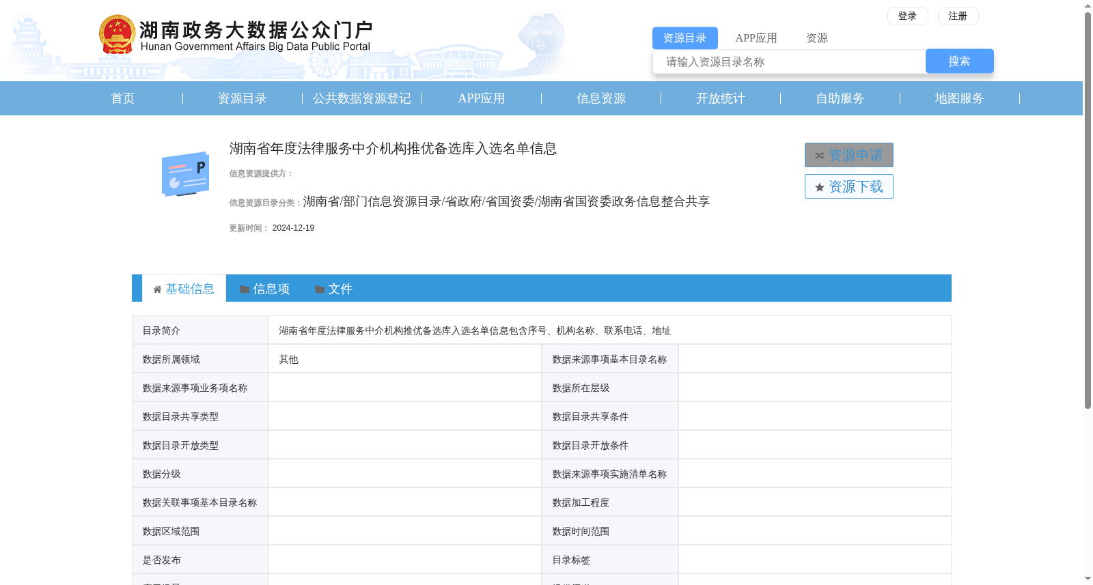Click the 是否发布 label
The height and width of the screenshot is (585, 1093).
pyautogui.click(x=161, y=560)
